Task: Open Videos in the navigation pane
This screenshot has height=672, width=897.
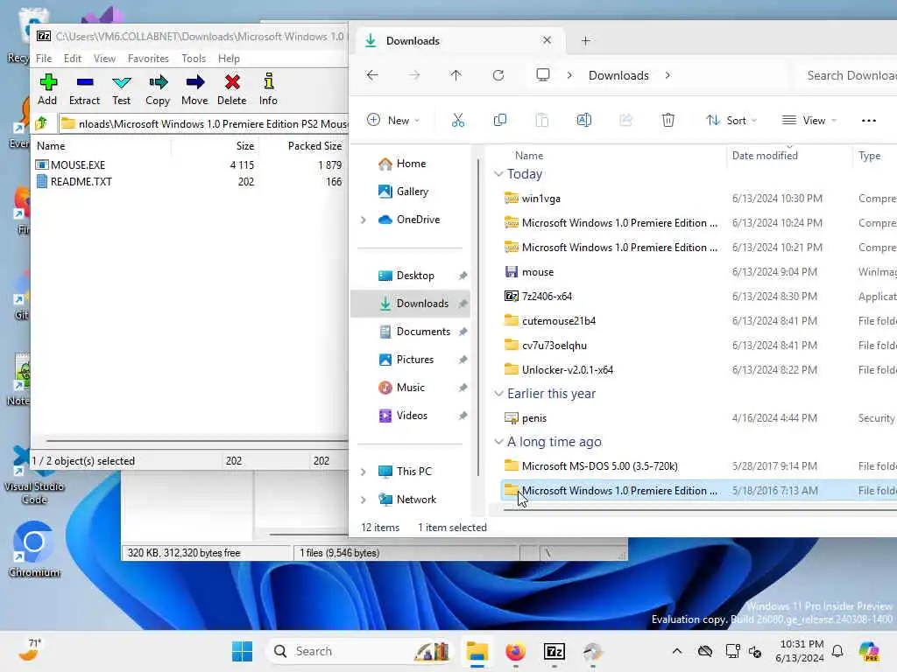Action: pyautogui.click(x=412, y=416)
